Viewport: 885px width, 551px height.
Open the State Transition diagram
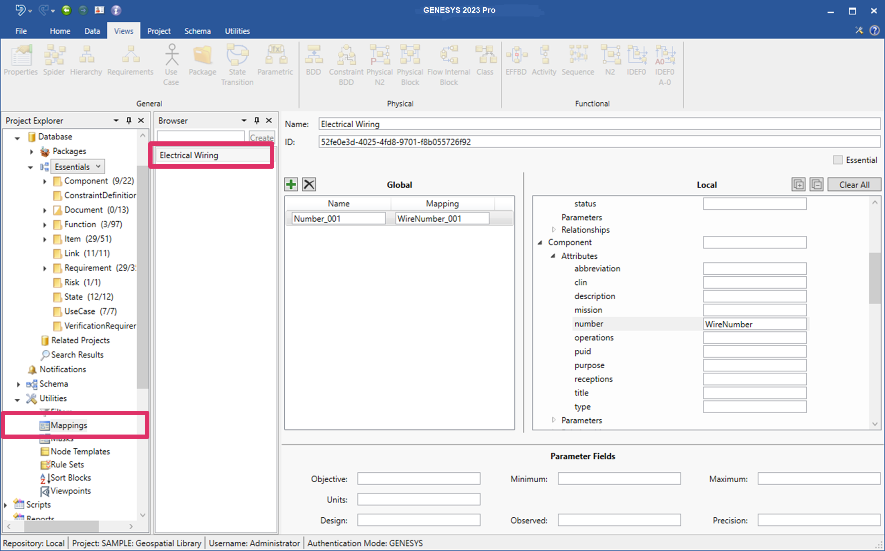tap(237, 65)
